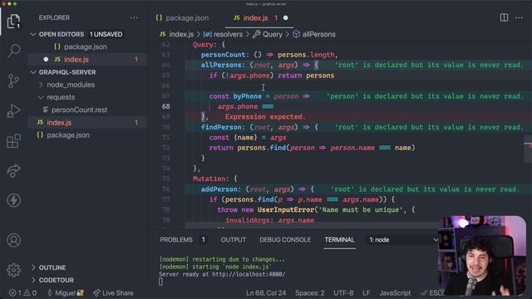
Task: Open personCount.rest in the file tree
Action: [79, 110]
